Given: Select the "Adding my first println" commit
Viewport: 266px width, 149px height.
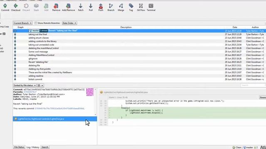Looking at the screenshot, I should point(139,69).
